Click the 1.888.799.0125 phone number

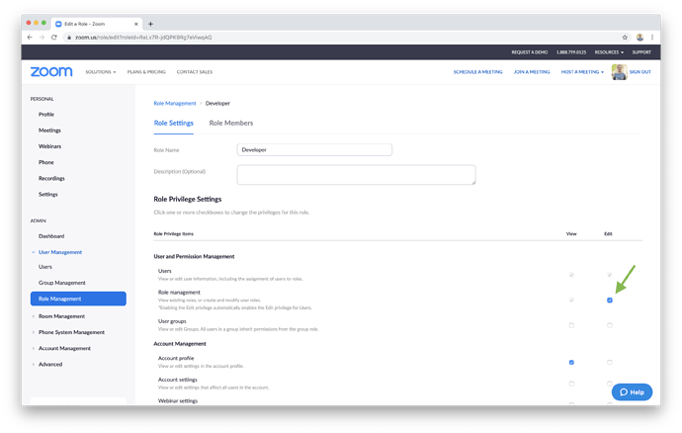(571, 52)
